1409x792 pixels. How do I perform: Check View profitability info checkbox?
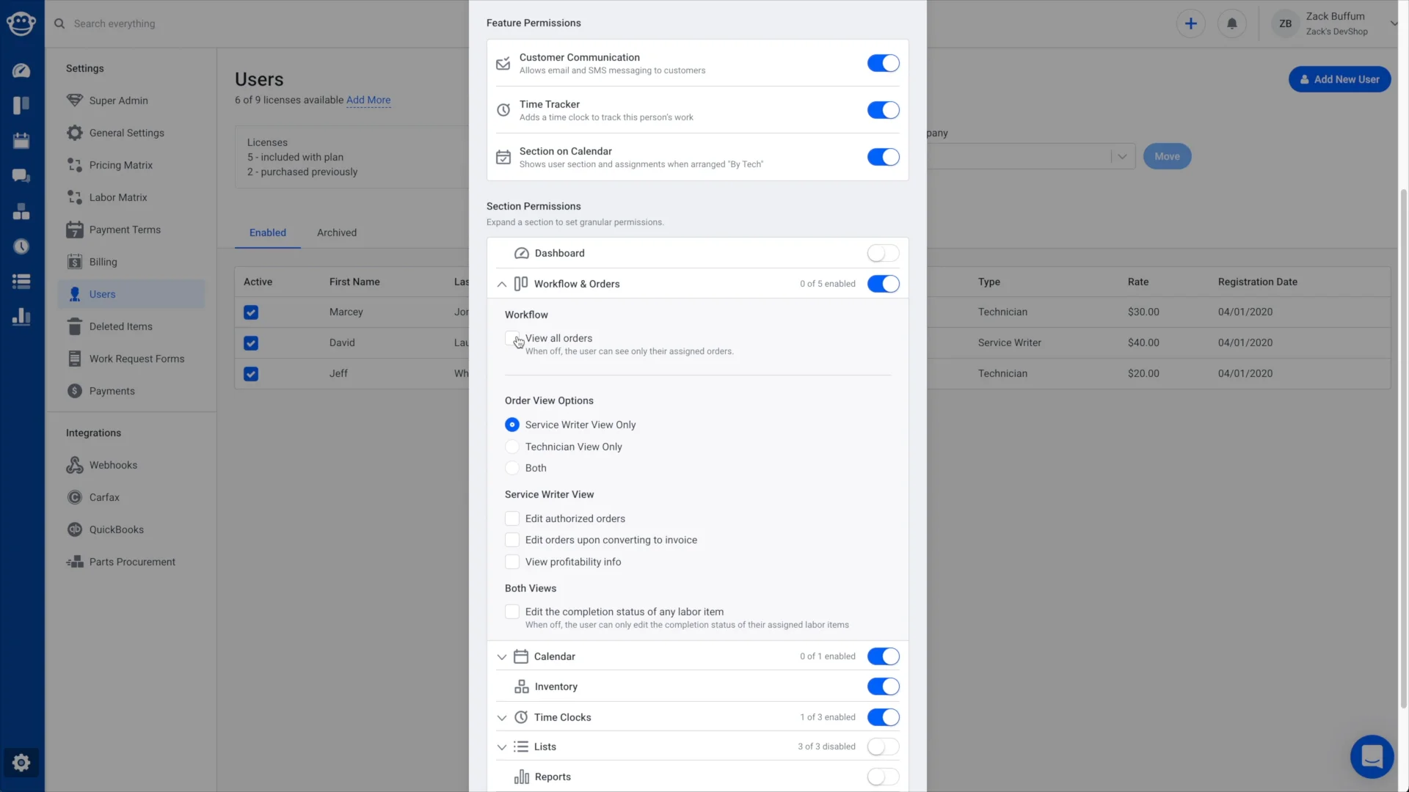point(512,562)
